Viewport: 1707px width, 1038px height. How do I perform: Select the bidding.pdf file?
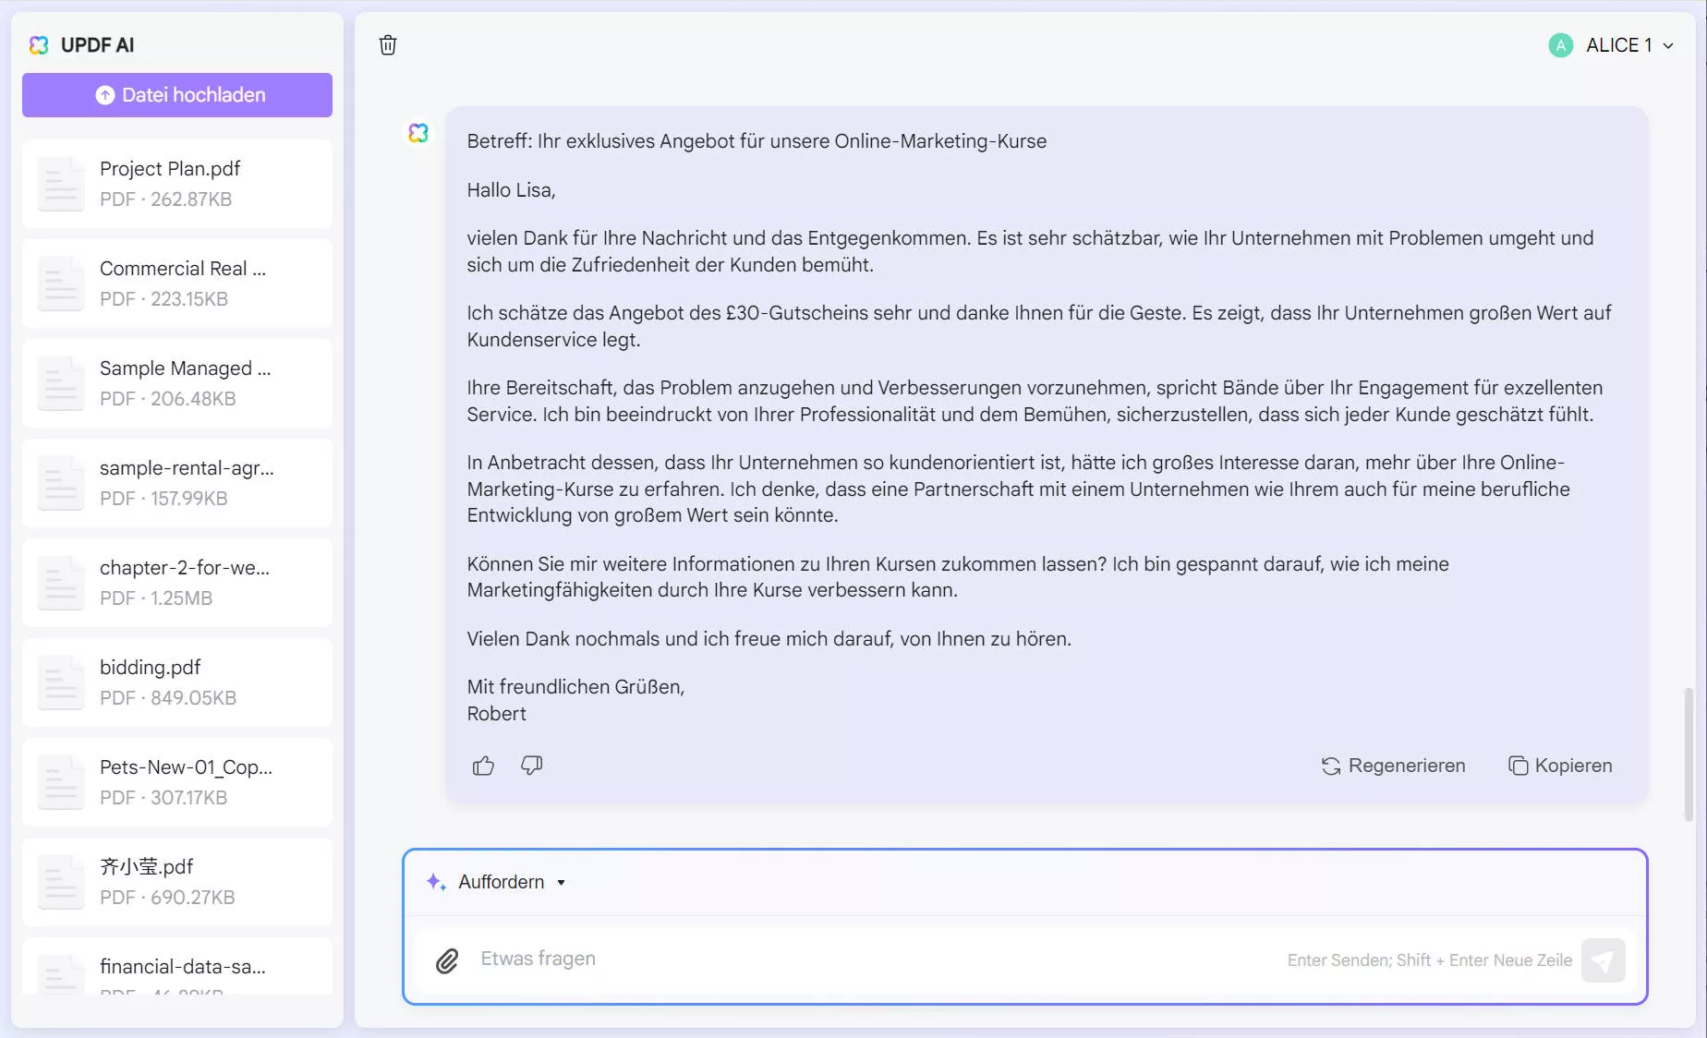tap(176, 682)
